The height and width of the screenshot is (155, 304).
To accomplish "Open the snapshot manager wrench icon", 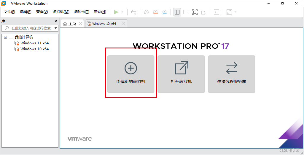I will click(164, 12).
